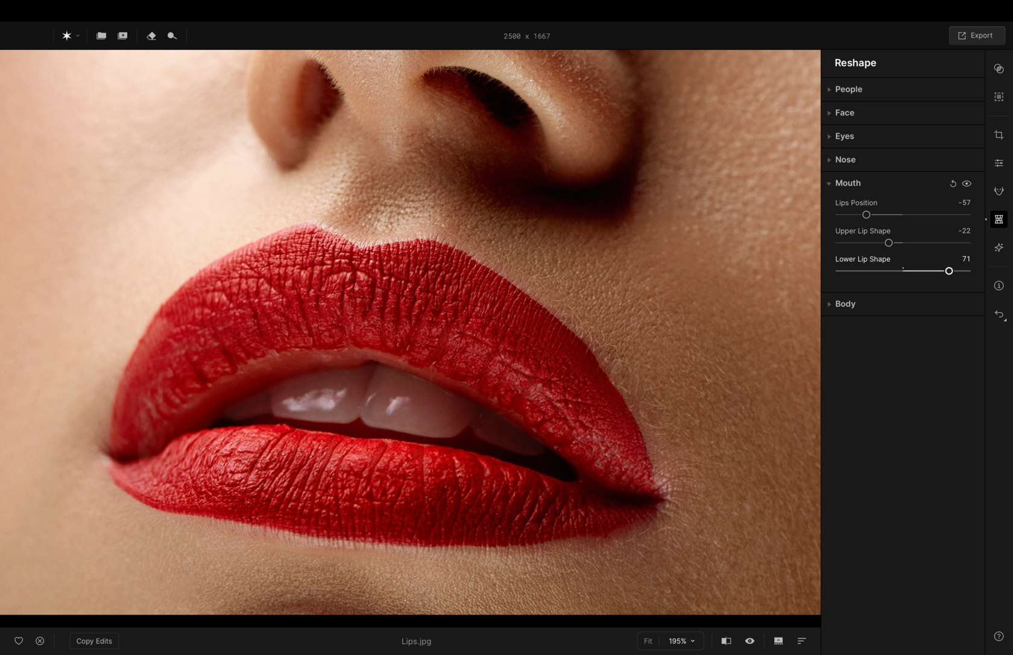Screen dimensions: 1013x655
Task: Click the folder icon in the top toolbar
Action: tap(101, 36)
